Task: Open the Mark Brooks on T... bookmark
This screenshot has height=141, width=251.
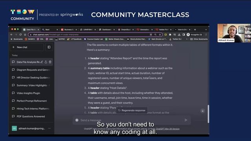Action: 158,39
